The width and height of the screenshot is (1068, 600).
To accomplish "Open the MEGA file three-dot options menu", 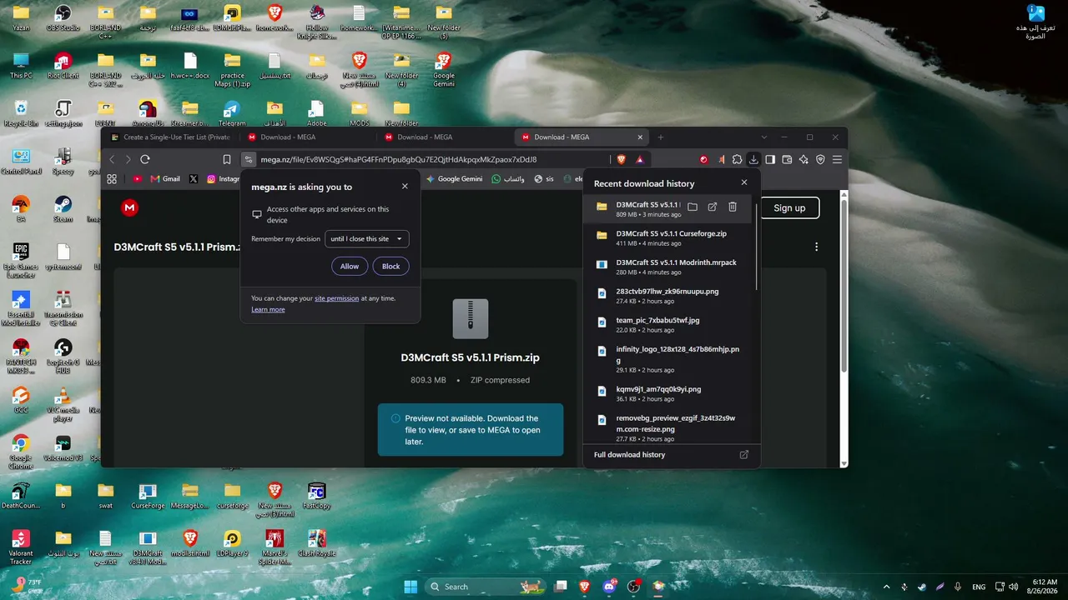I will pos(817,247).
